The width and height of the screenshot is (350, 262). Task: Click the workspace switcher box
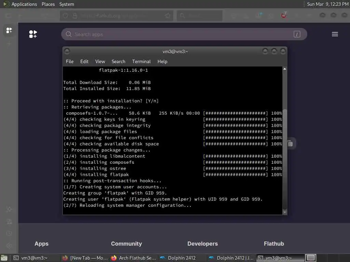click(x=310, y=258)
